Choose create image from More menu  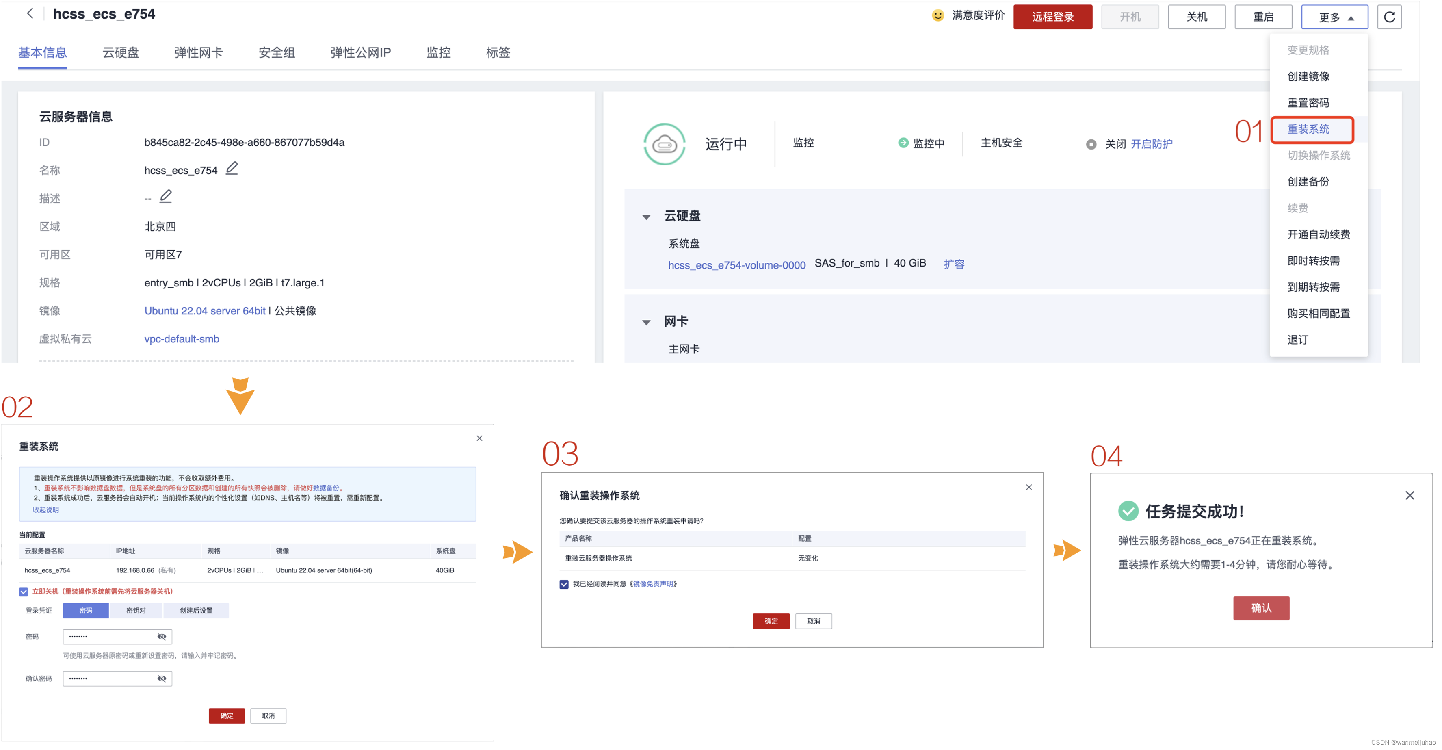tap(1308, 76)
